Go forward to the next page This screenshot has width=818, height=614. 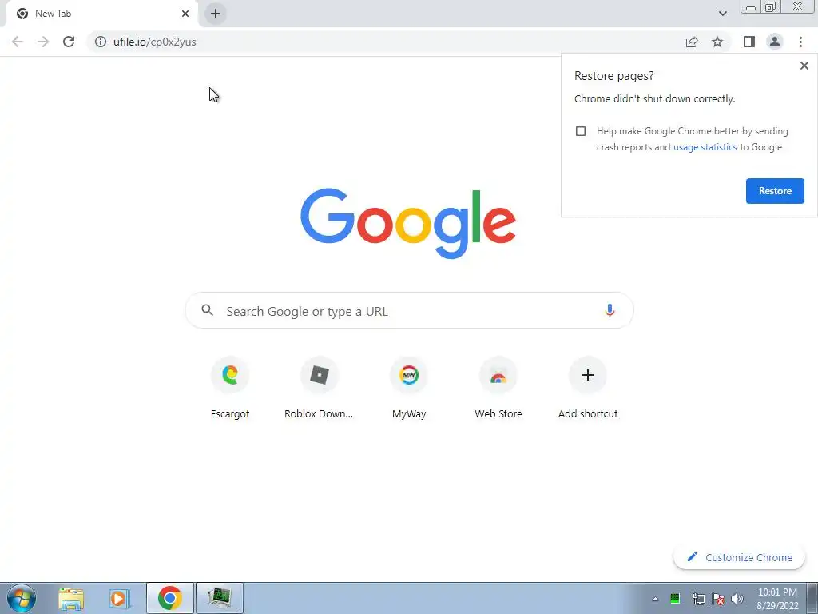(43, 42)
